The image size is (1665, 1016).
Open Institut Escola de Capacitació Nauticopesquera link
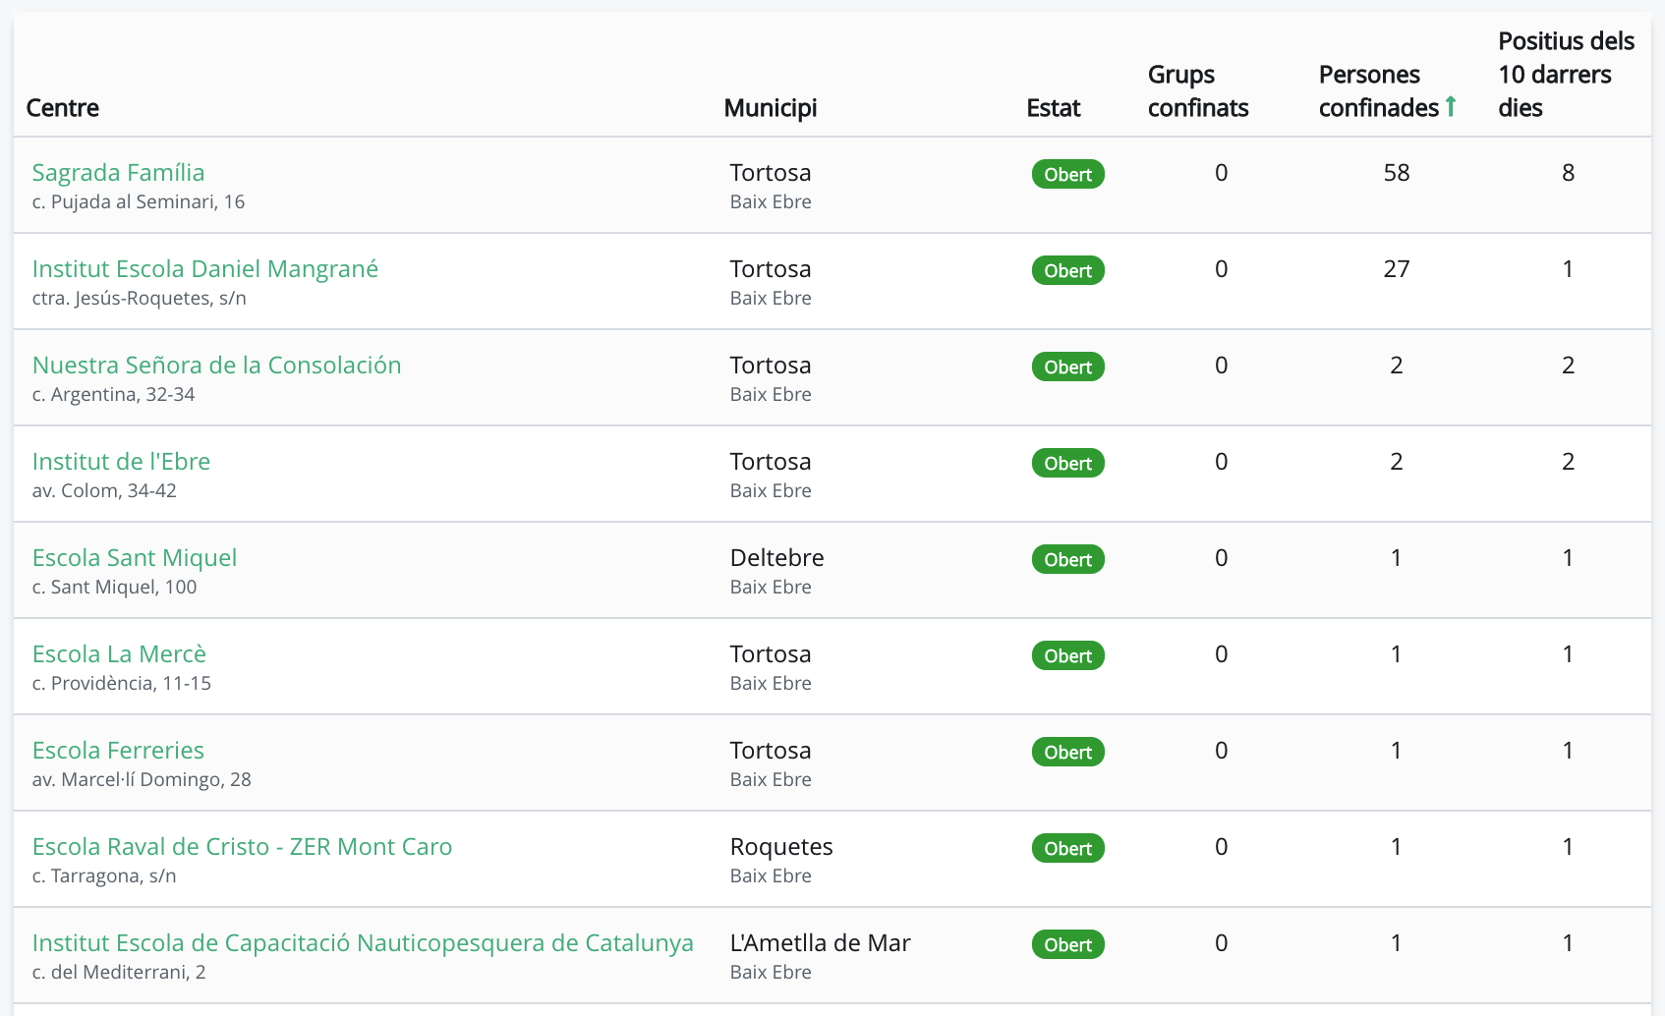(363, 943)
